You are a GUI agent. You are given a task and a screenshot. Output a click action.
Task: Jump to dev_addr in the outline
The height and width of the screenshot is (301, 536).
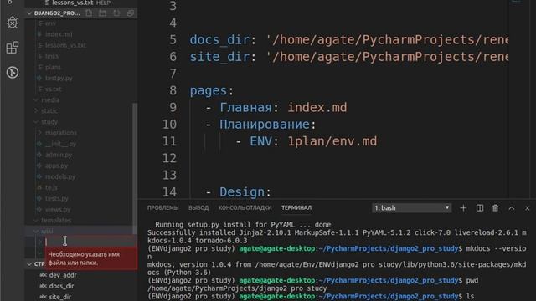point(63,275)
